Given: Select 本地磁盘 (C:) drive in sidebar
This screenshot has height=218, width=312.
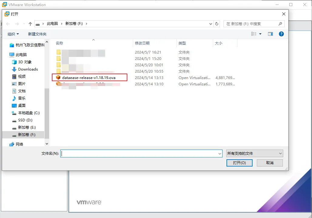Looking at the screenshot, I should click(x=29, y=113).
